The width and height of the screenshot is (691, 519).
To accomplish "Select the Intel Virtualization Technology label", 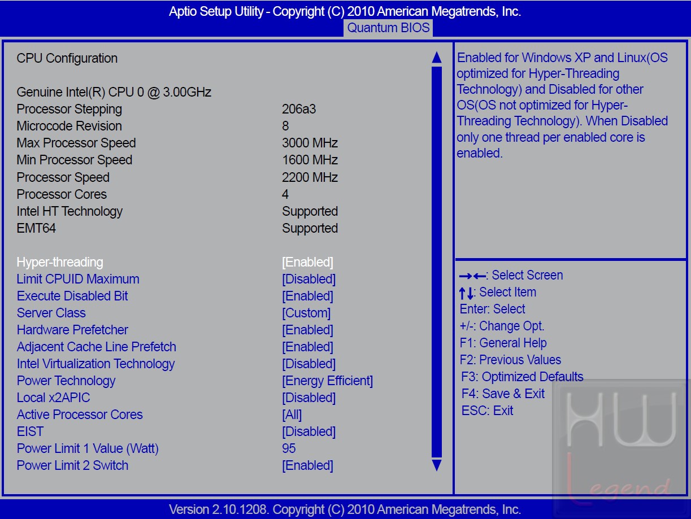I will pos(96,364).
